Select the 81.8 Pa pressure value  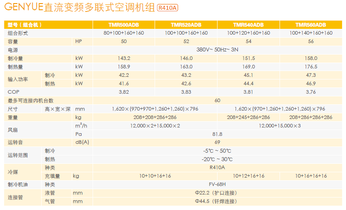(217, 134)
